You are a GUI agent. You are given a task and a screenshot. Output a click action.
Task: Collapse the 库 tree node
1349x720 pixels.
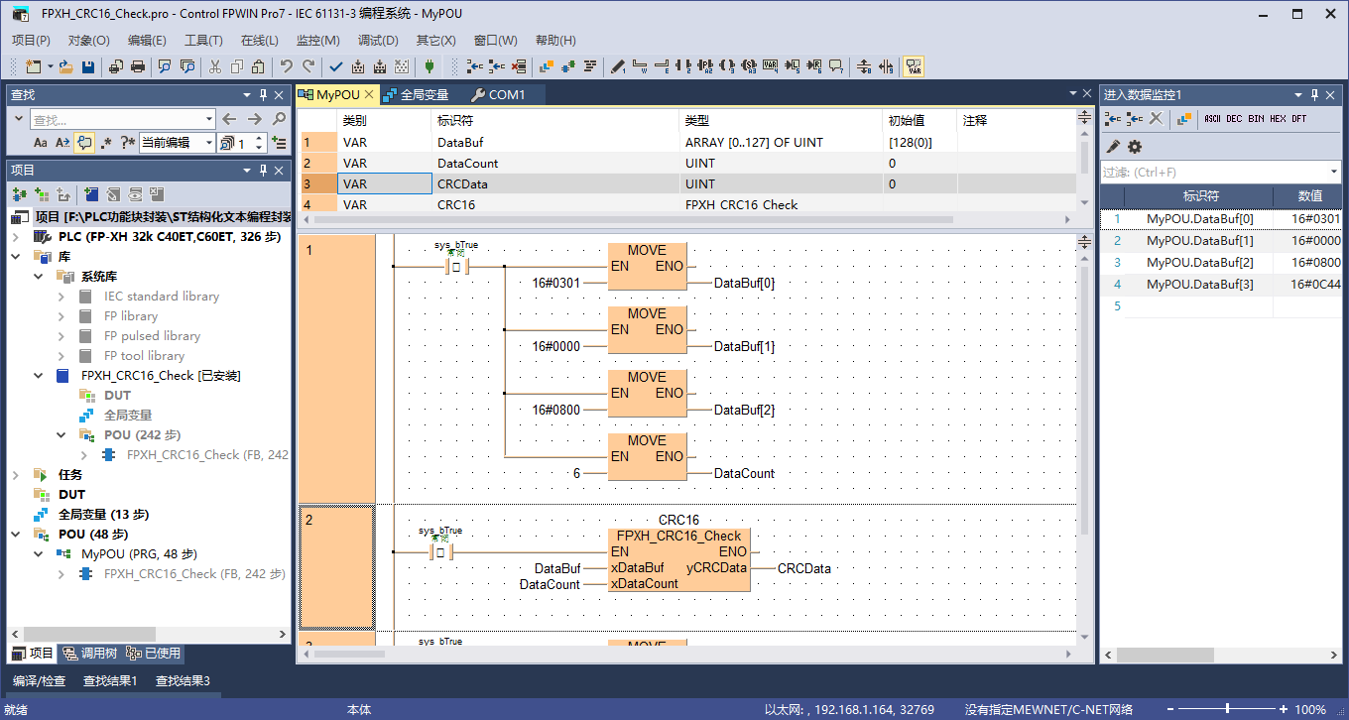pyautogui.click(x=16, y=257)
